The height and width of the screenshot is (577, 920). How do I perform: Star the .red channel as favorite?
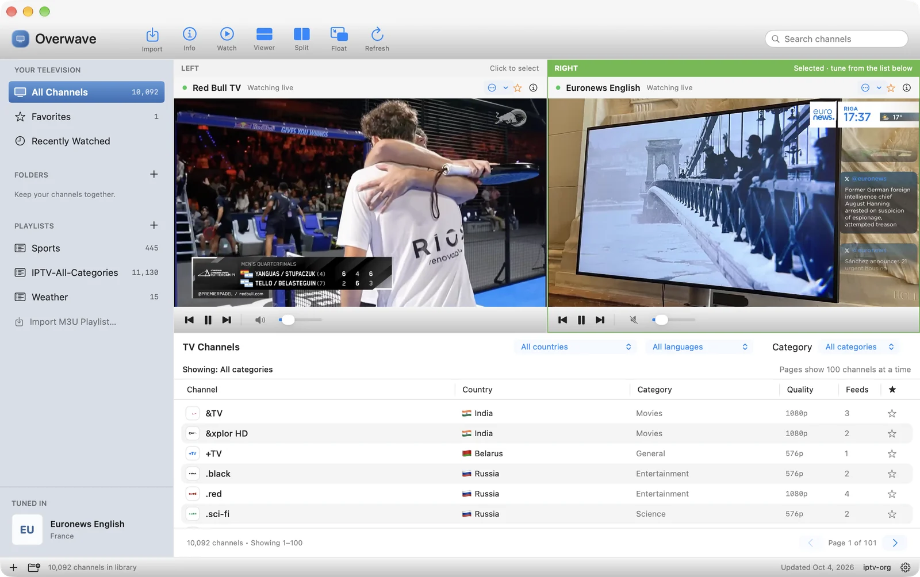(x=892, y=494)
